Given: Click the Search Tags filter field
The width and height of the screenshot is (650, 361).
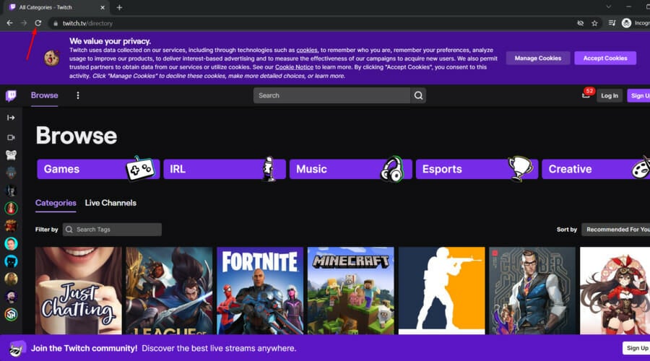Looking at the screenshot, I should 112,230.
